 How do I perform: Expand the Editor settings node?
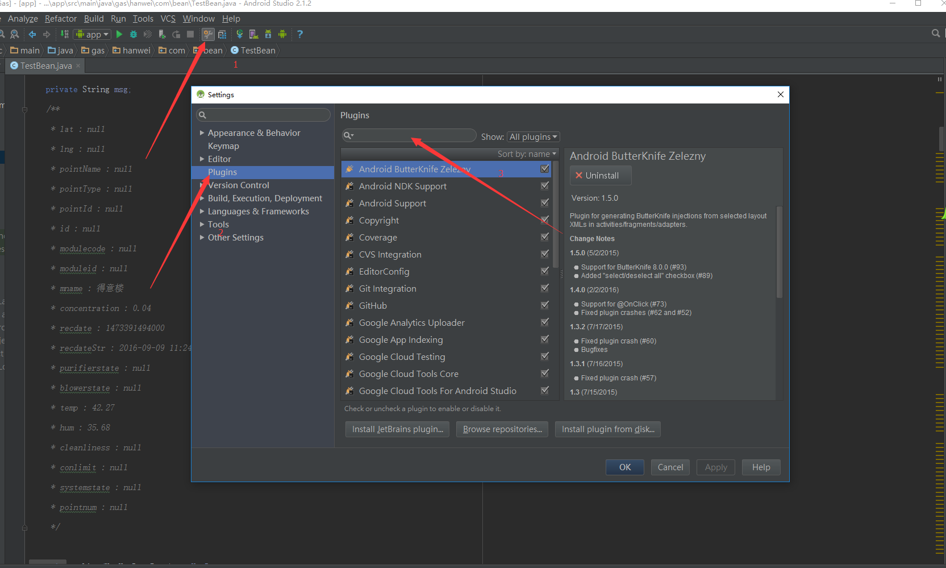202,159
